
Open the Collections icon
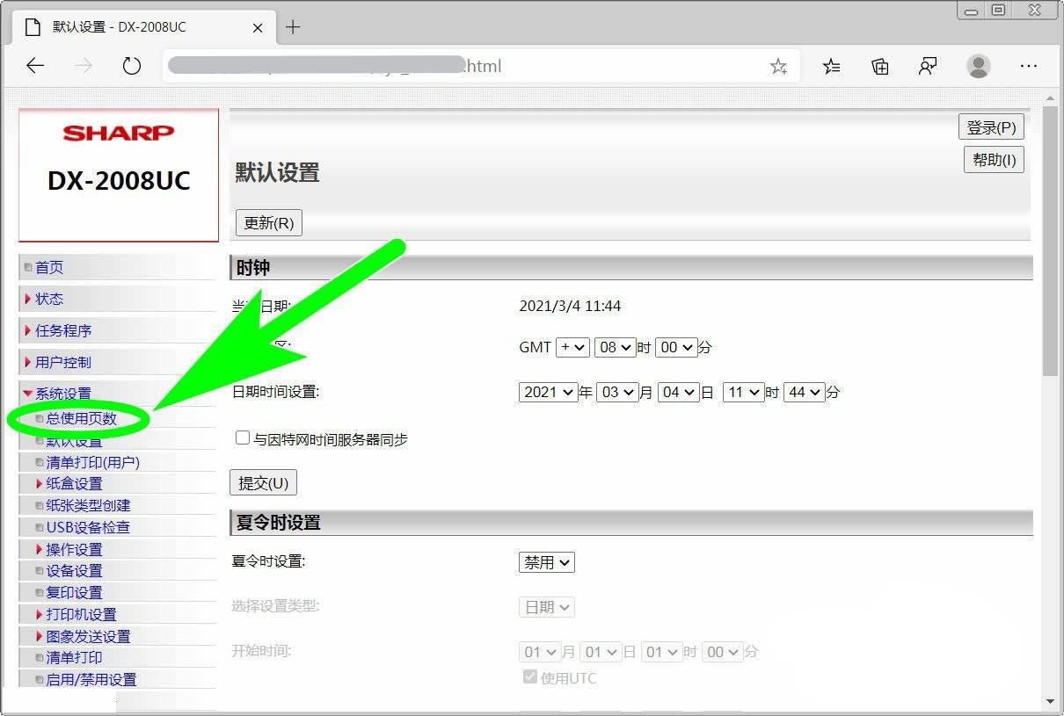[x=880, y=66]
